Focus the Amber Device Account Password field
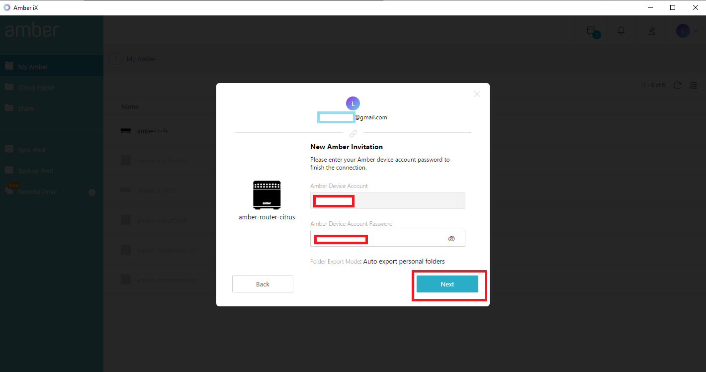Screen dimensions: 706x372 (388, 238)
